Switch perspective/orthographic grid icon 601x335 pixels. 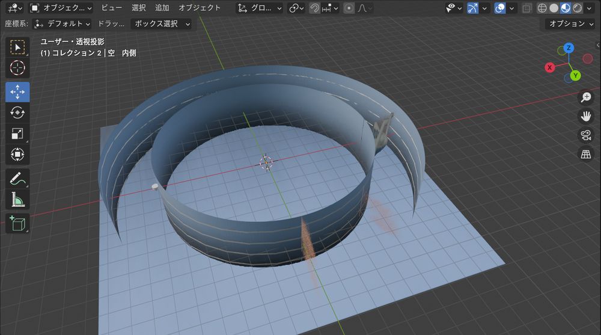pos(585,154)
